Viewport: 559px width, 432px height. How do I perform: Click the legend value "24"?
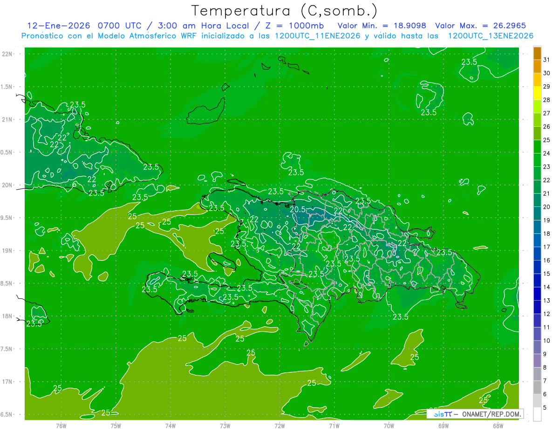pyautogui.click(x=547, y=153)
